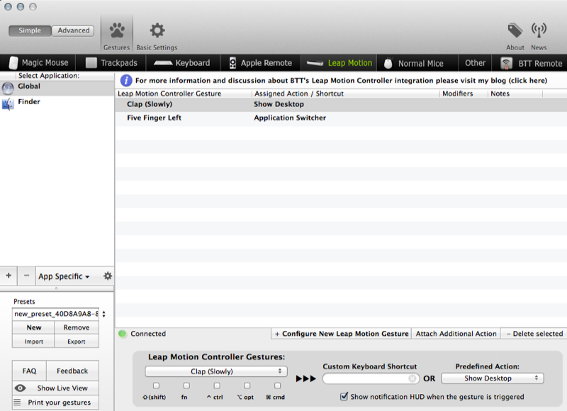
Task: Click Configure New Leap Motion Gesture
Action: [342, 334]
